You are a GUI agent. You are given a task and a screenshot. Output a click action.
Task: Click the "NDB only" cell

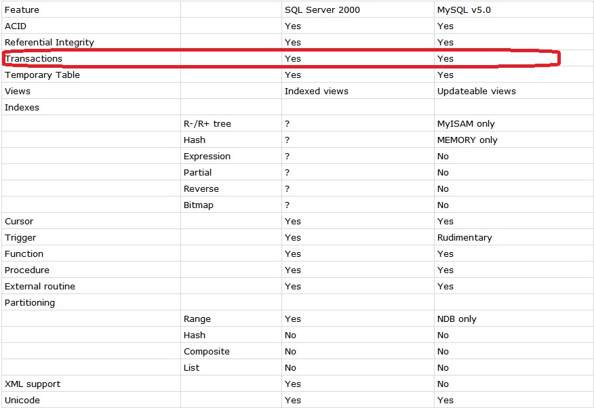[457, 319]
